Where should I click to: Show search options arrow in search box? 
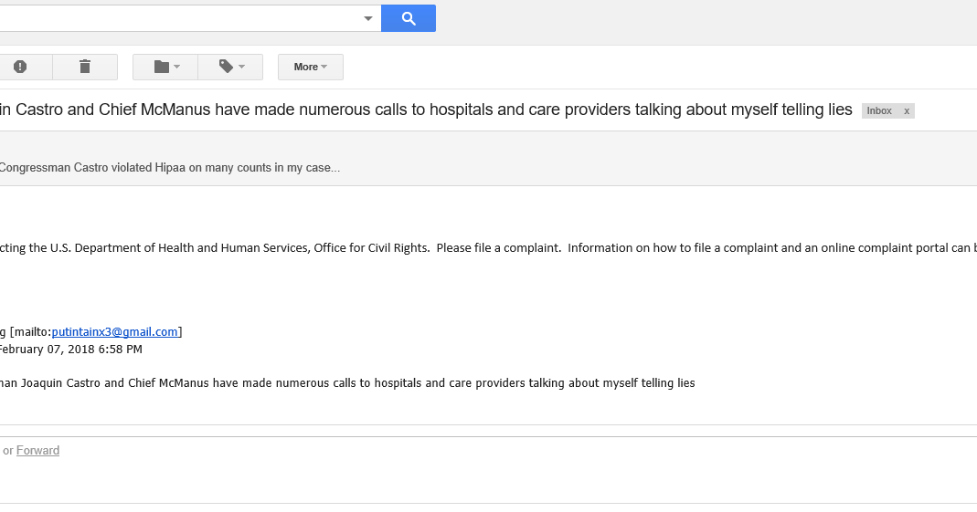(x=368, y=18)
